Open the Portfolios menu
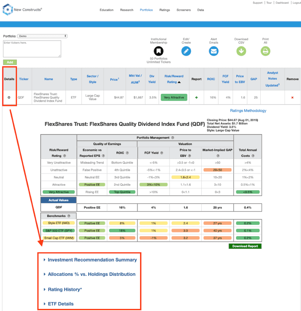Viewport: 301px width, 311px height. [146, 10]
